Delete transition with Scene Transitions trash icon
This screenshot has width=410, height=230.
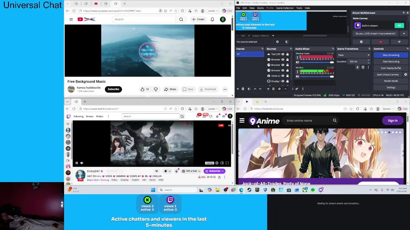(363, 67)
